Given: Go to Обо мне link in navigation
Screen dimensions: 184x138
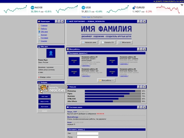Looking at the screenshot, I should click(44, 32).
